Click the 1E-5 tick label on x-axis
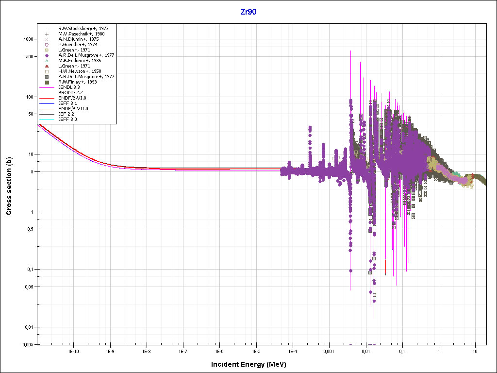This screenshot has height=373, width=497. (256, 351)
